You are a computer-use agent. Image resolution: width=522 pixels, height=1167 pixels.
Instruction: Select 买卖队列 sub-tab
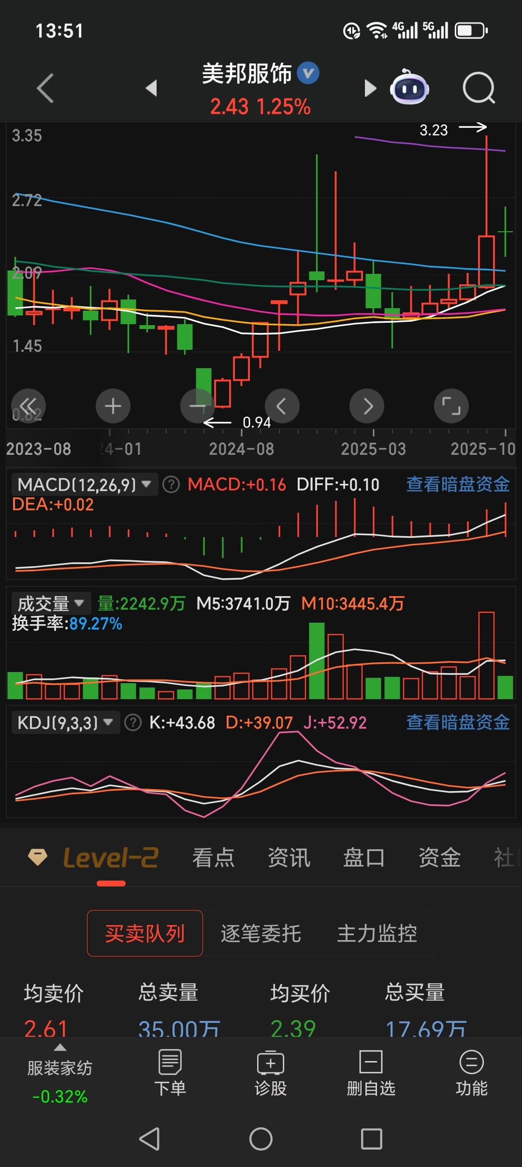(145, 933)
